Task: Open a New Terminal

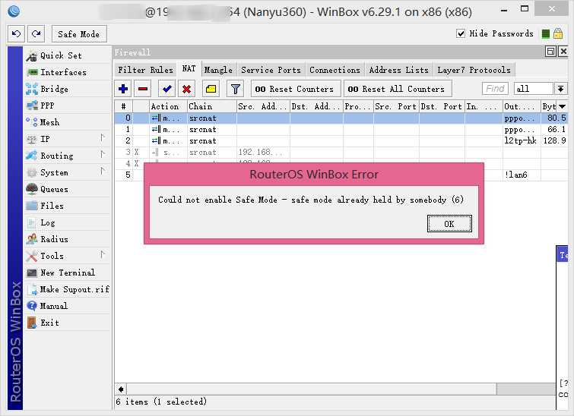Action: click(68, 273)
